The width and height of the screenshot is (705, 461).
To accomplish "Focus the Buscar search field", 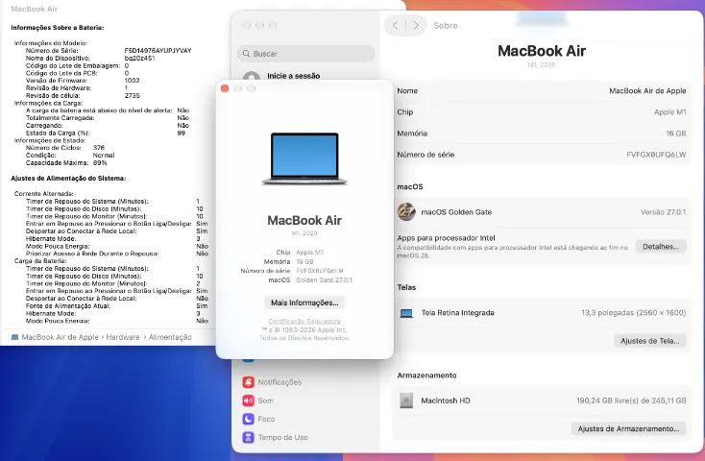I will [x=305, y=54].
